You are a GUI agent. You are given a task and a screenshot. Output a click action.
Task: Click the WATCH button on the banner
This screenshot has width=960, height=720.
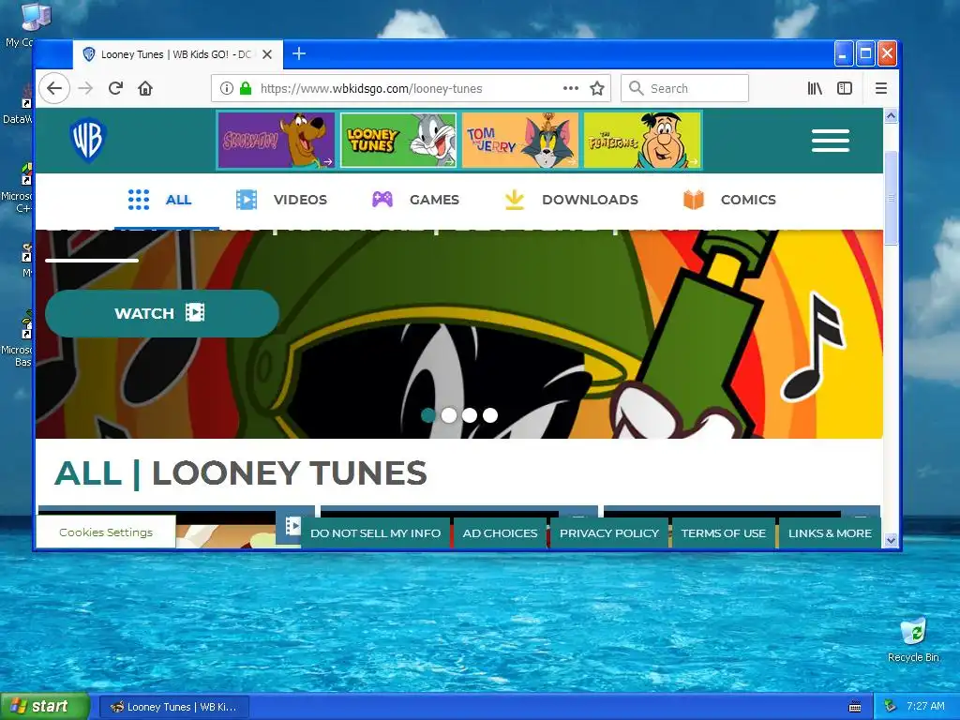coord(162,313)
